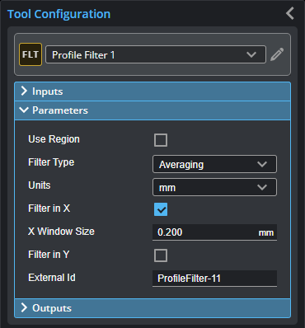Click the FLT tool type icon
This screenshot has width=305, height=328.
point(30,54)
